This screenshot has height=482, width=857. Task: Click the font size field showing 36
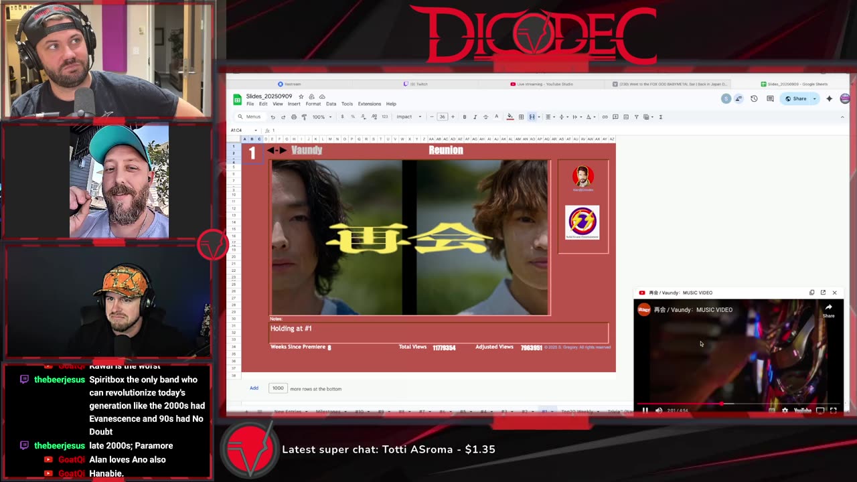pos(442,117)
